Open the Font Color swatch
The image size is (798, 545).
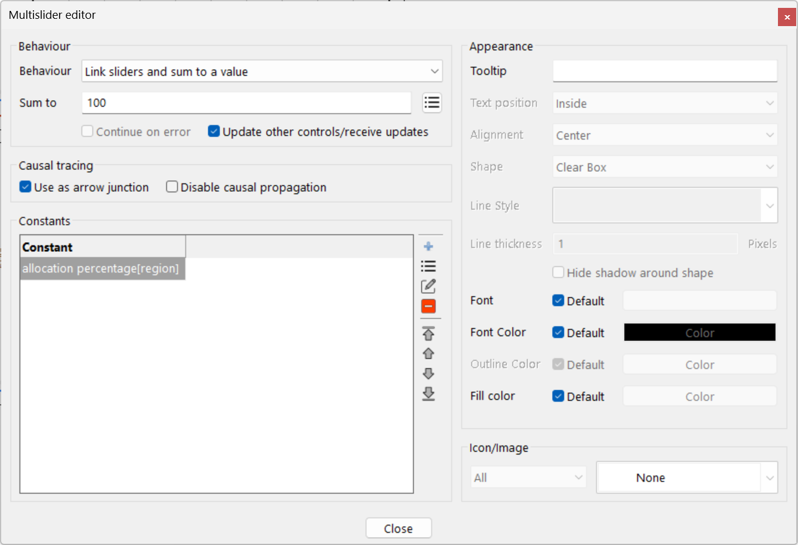click(x=699, y=332)
